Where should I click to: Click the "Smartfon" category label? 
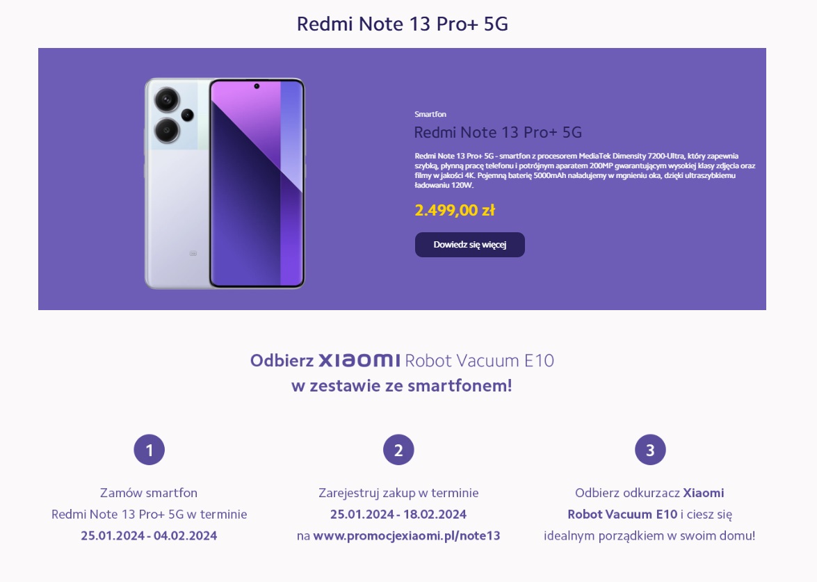[430, 114]
